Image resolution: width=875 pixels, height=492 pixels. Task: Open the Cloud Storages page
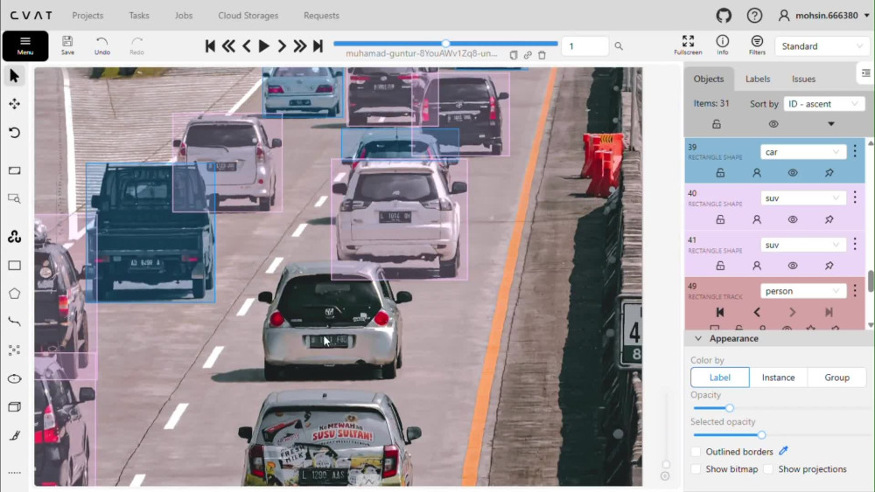point(248,16)
